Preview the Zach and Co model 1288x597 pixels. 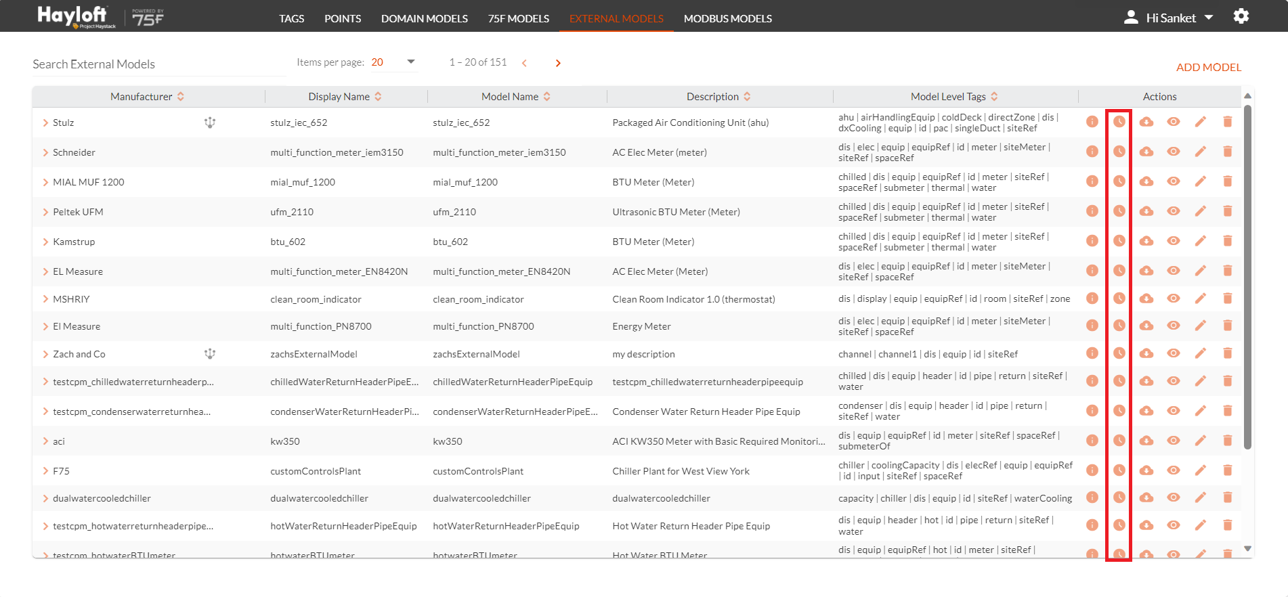(x=1174, y=353)
